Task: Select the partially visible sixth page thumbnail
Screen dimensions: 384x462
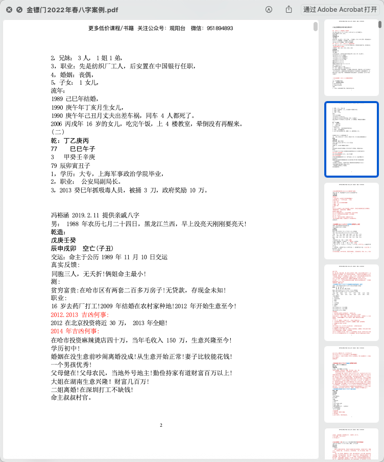Action: click(x=351, y=445)
